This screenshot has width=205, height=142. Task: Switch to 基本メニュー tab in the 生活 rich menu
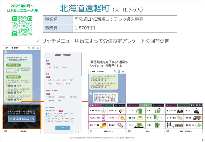pos(133,105)
